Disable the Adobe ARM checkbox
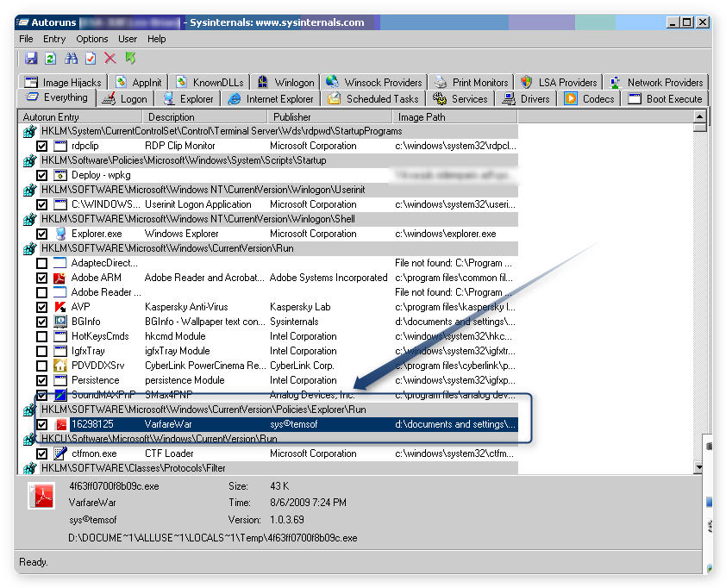 coord(41,278)
